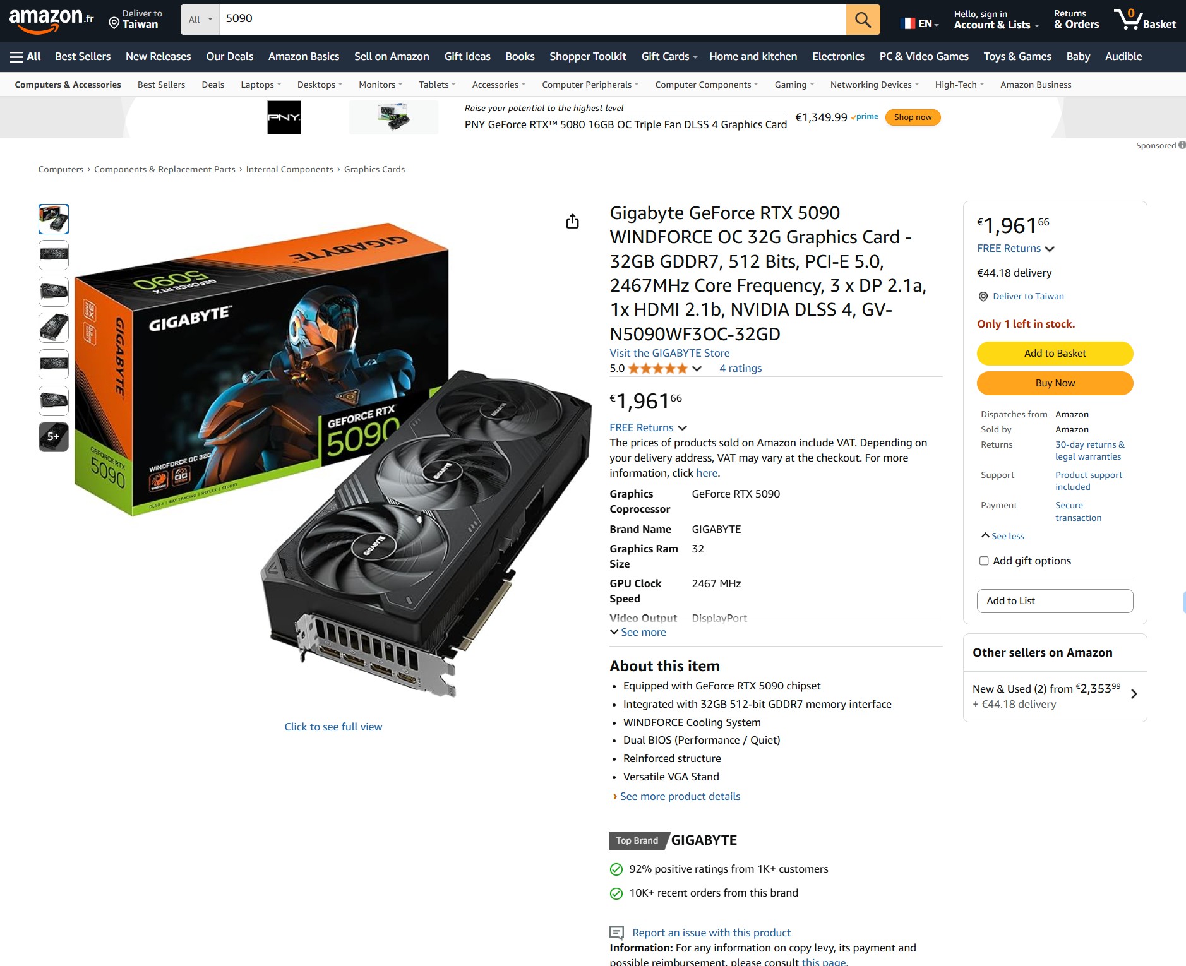
Task: Open the hamburger All menu
Action: [25, 56]
